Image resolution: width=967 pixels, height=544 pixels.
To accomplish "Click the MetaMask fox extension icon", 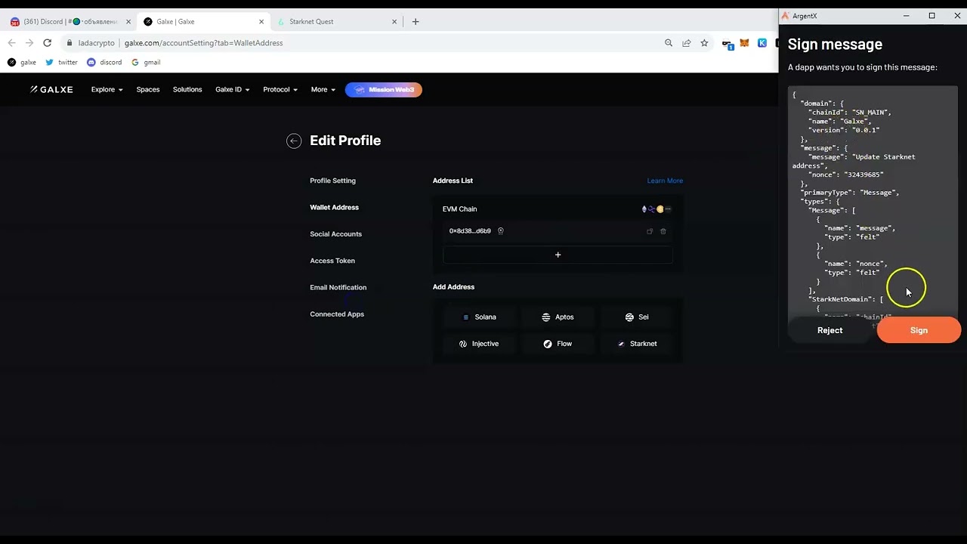I will tap(744, 43).
